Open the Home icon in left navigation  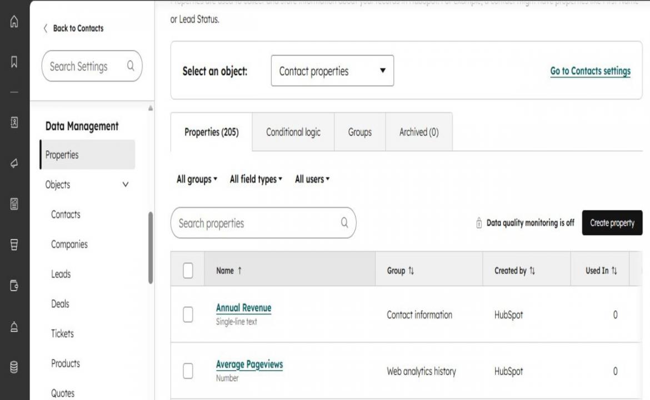(x=14, y=21)
